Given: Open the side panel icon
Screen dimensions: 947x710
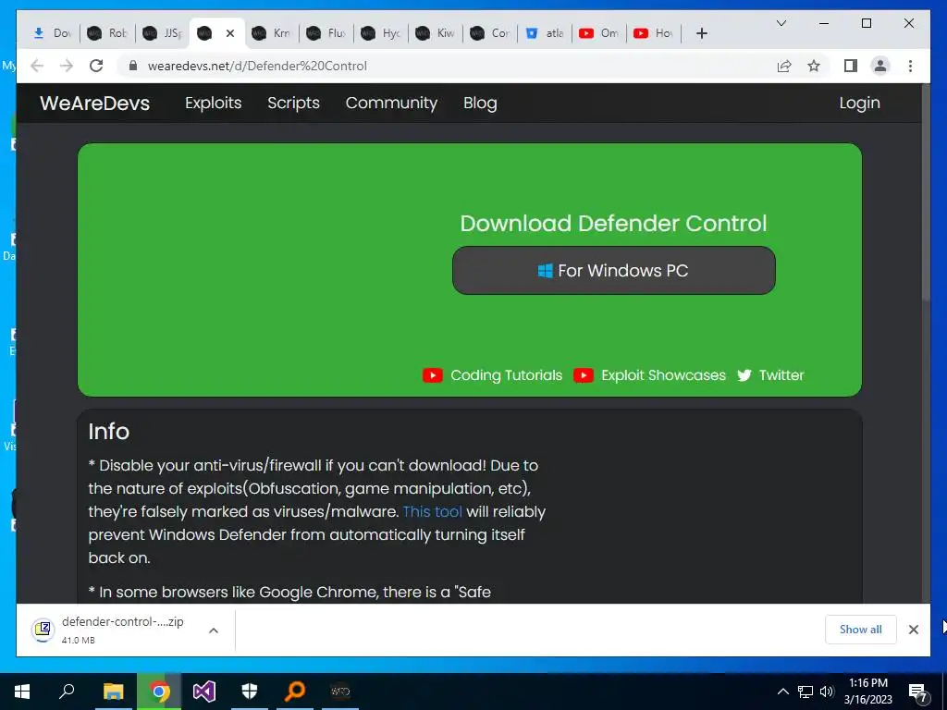Looking at the screenshot, I should pos(851,66).
